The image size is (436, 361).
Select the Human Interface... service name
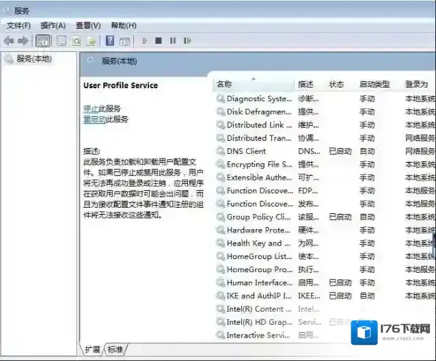pos(260,282)
